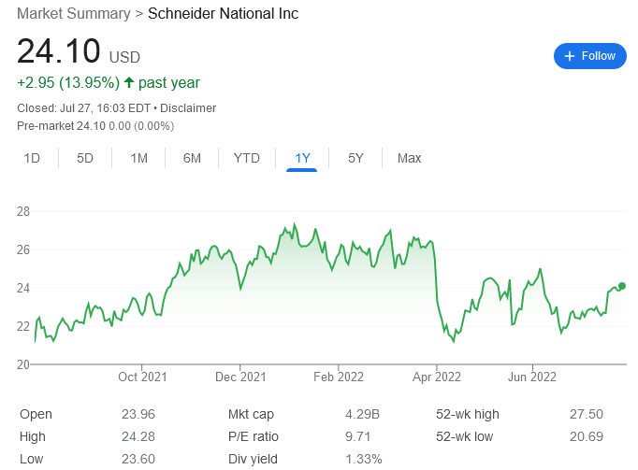Click the green up-arrow icon beside past year
The height and width of the screenshot is (470, 638).
click(x=129, y=82)
